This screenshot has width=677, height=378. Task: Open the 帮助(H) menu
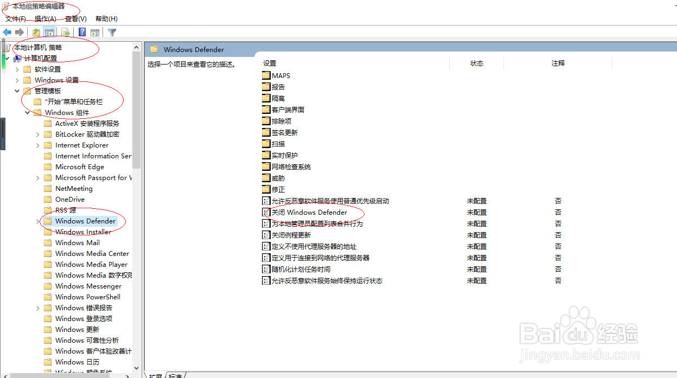[x=106, y=19]
